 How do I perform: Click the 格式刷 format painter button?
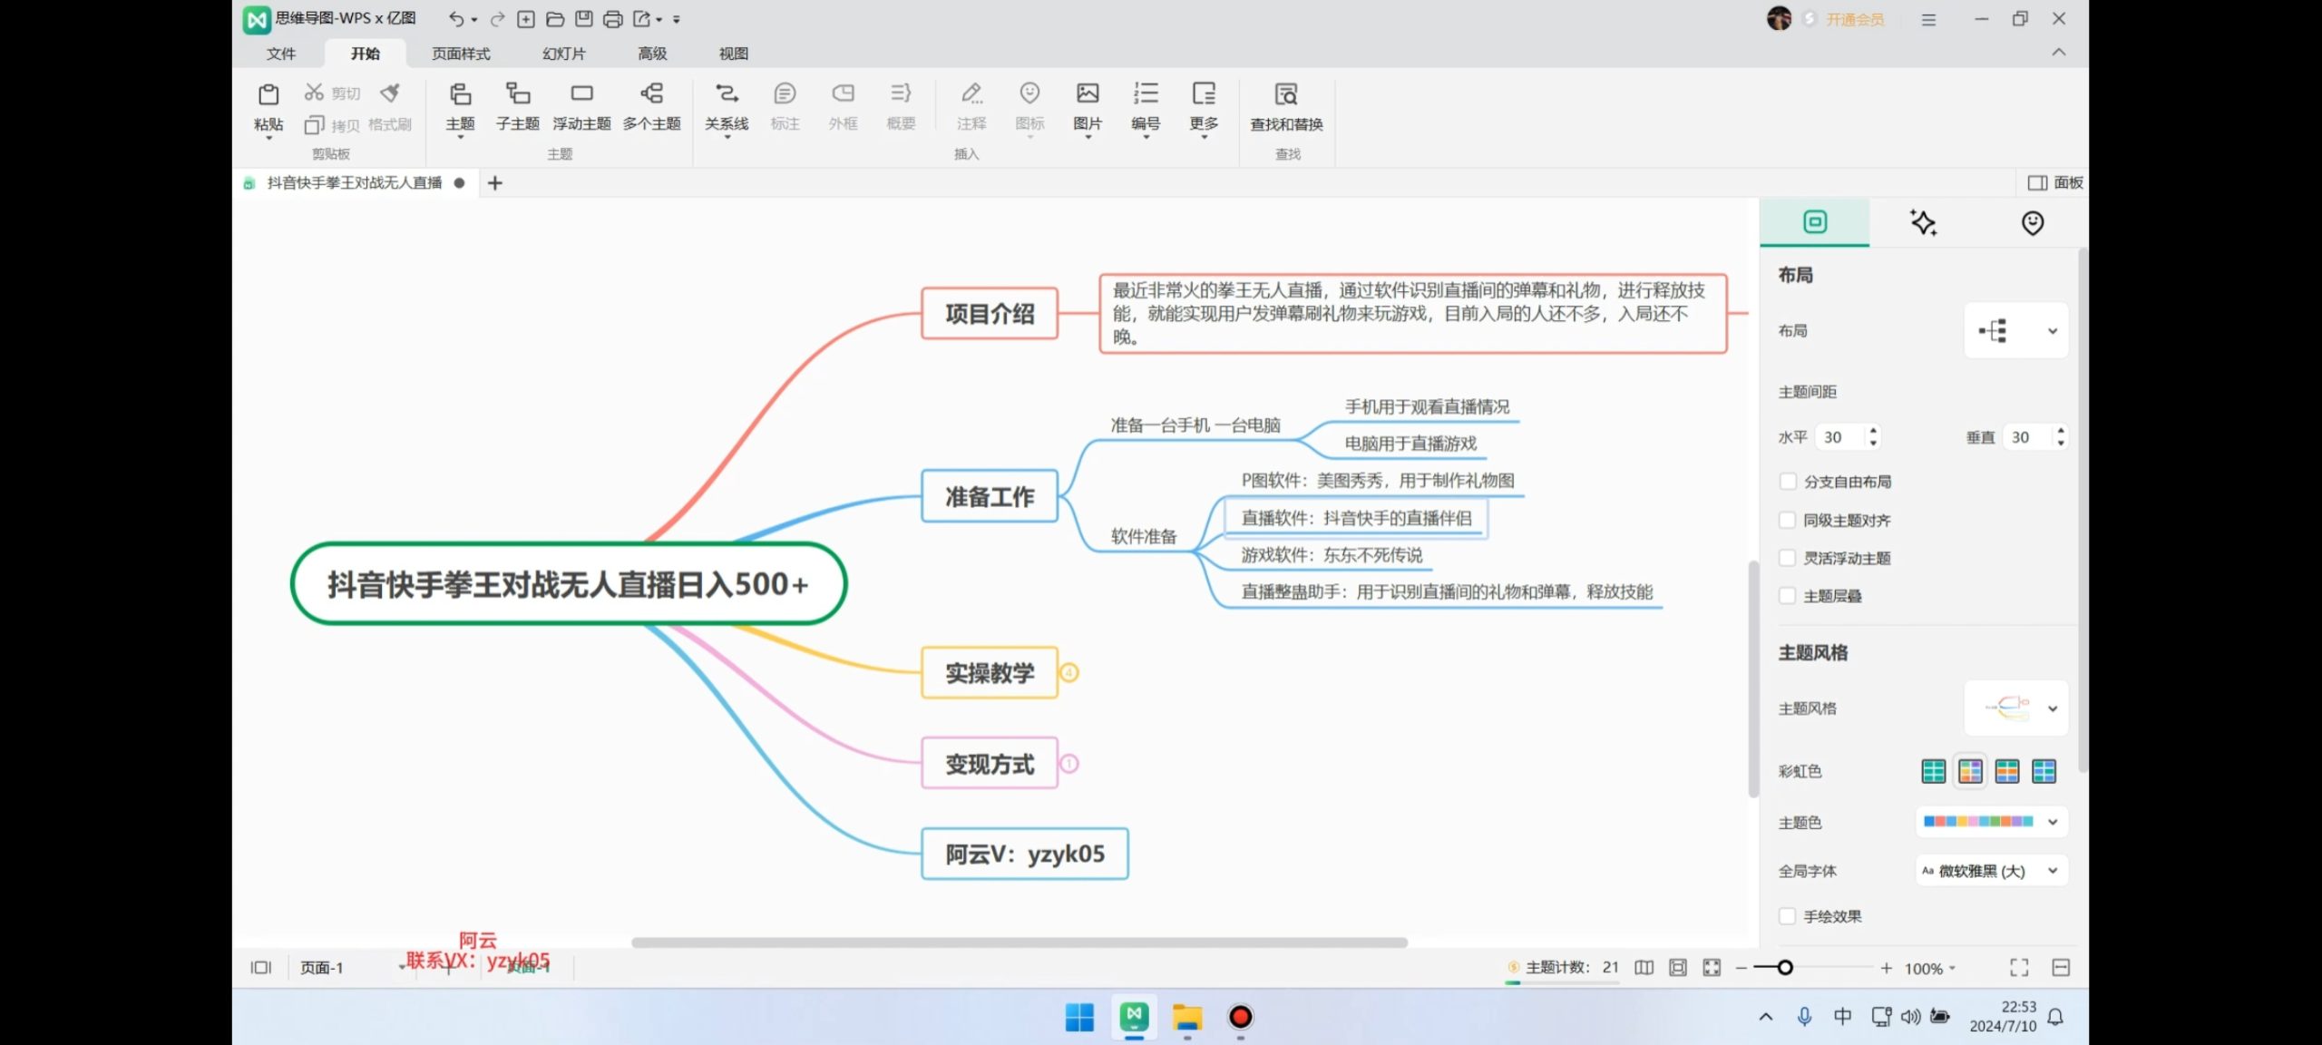(390, 108)
